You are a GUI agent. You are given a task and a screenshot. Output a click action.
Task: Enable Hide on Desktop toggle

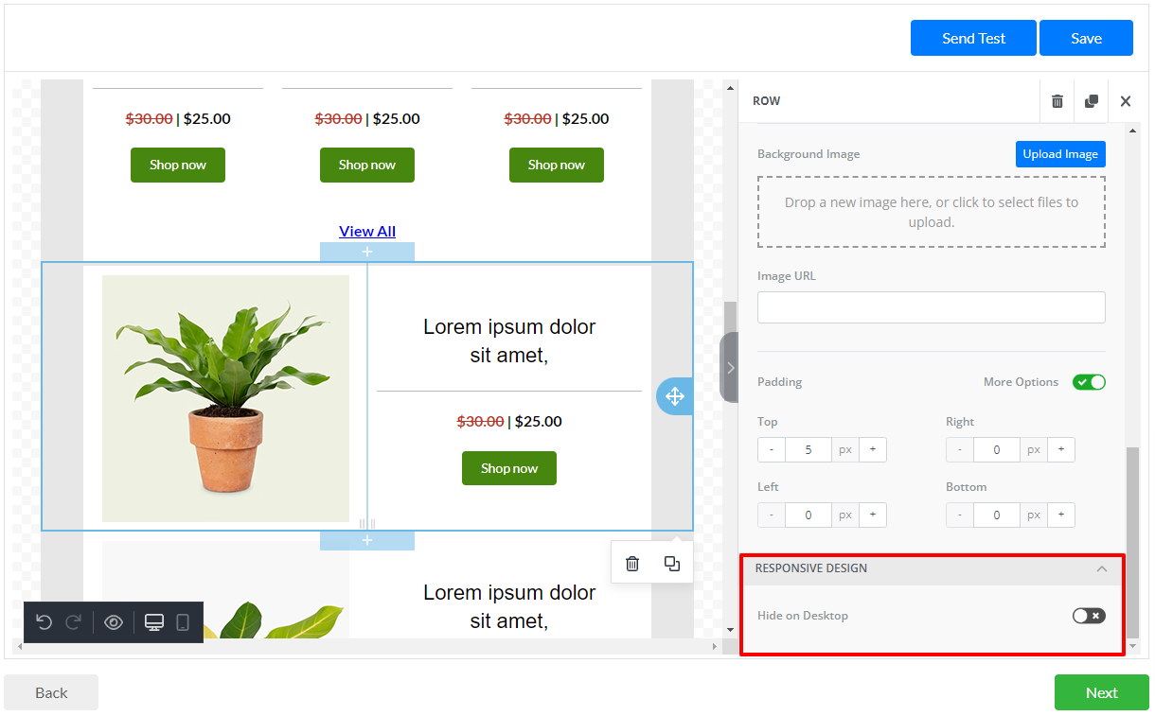coord(1089,616)
